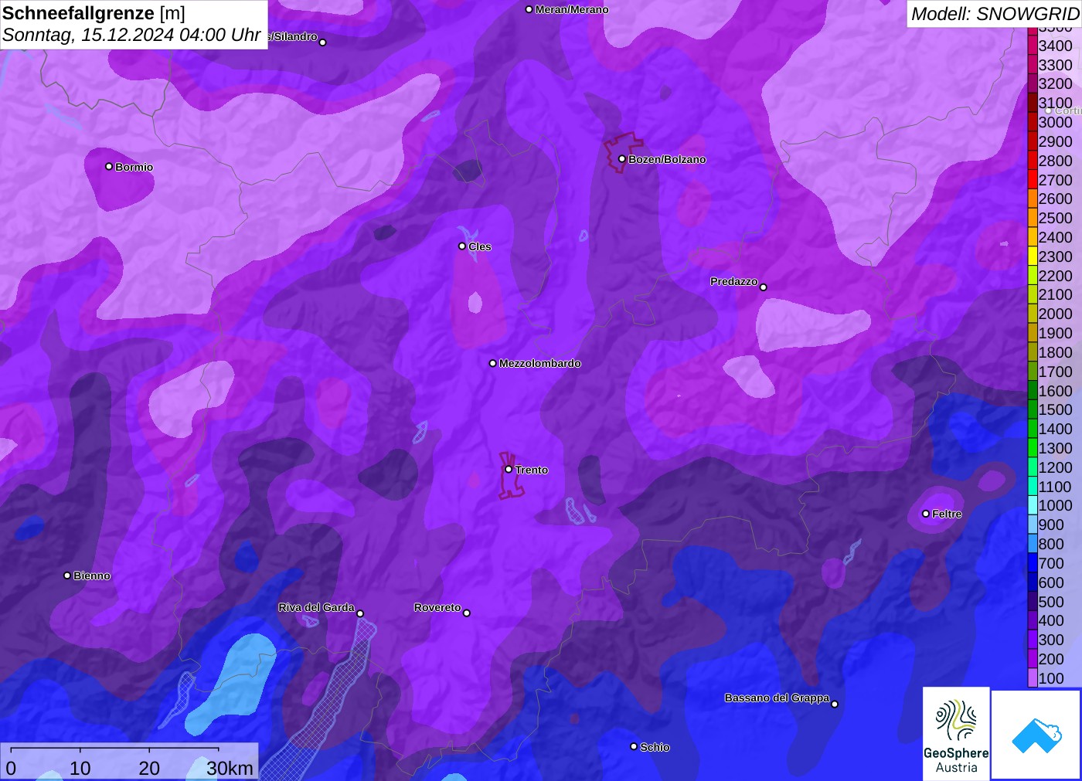Select the Bormio marker dot
The width and height of the screenshot is (1082, 781).
pyautogui.click(x=109, y=167)
